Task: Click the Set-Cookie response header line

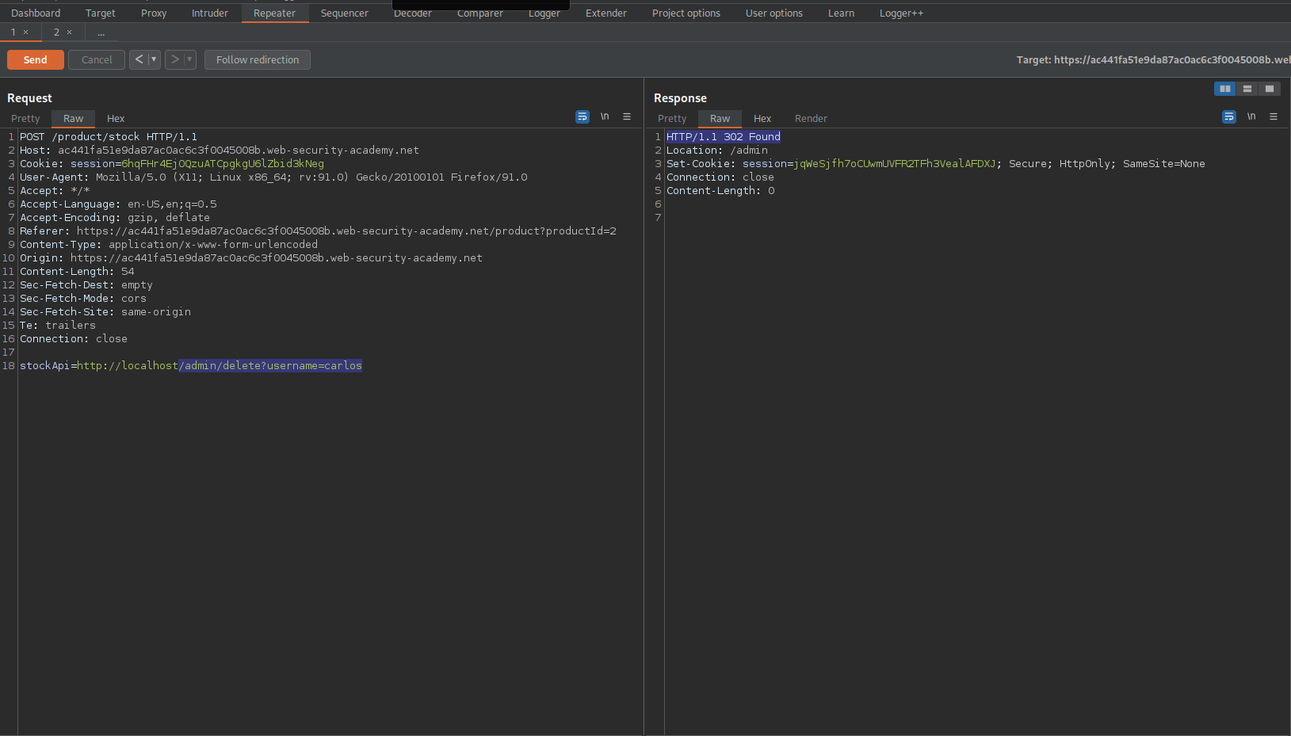Action: 936,164
